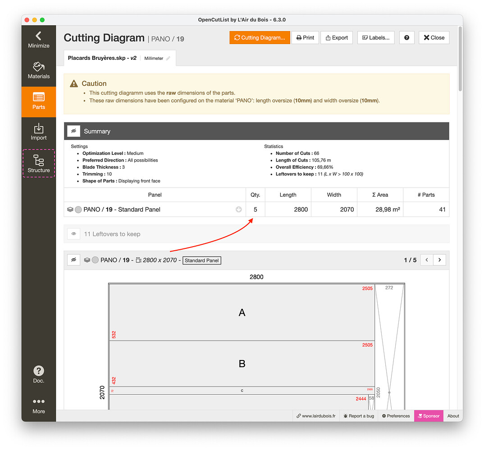The image size is (484, 450).
Task: Click the layered material icon beside PANO / 19
Action: [x=70, y=209]
